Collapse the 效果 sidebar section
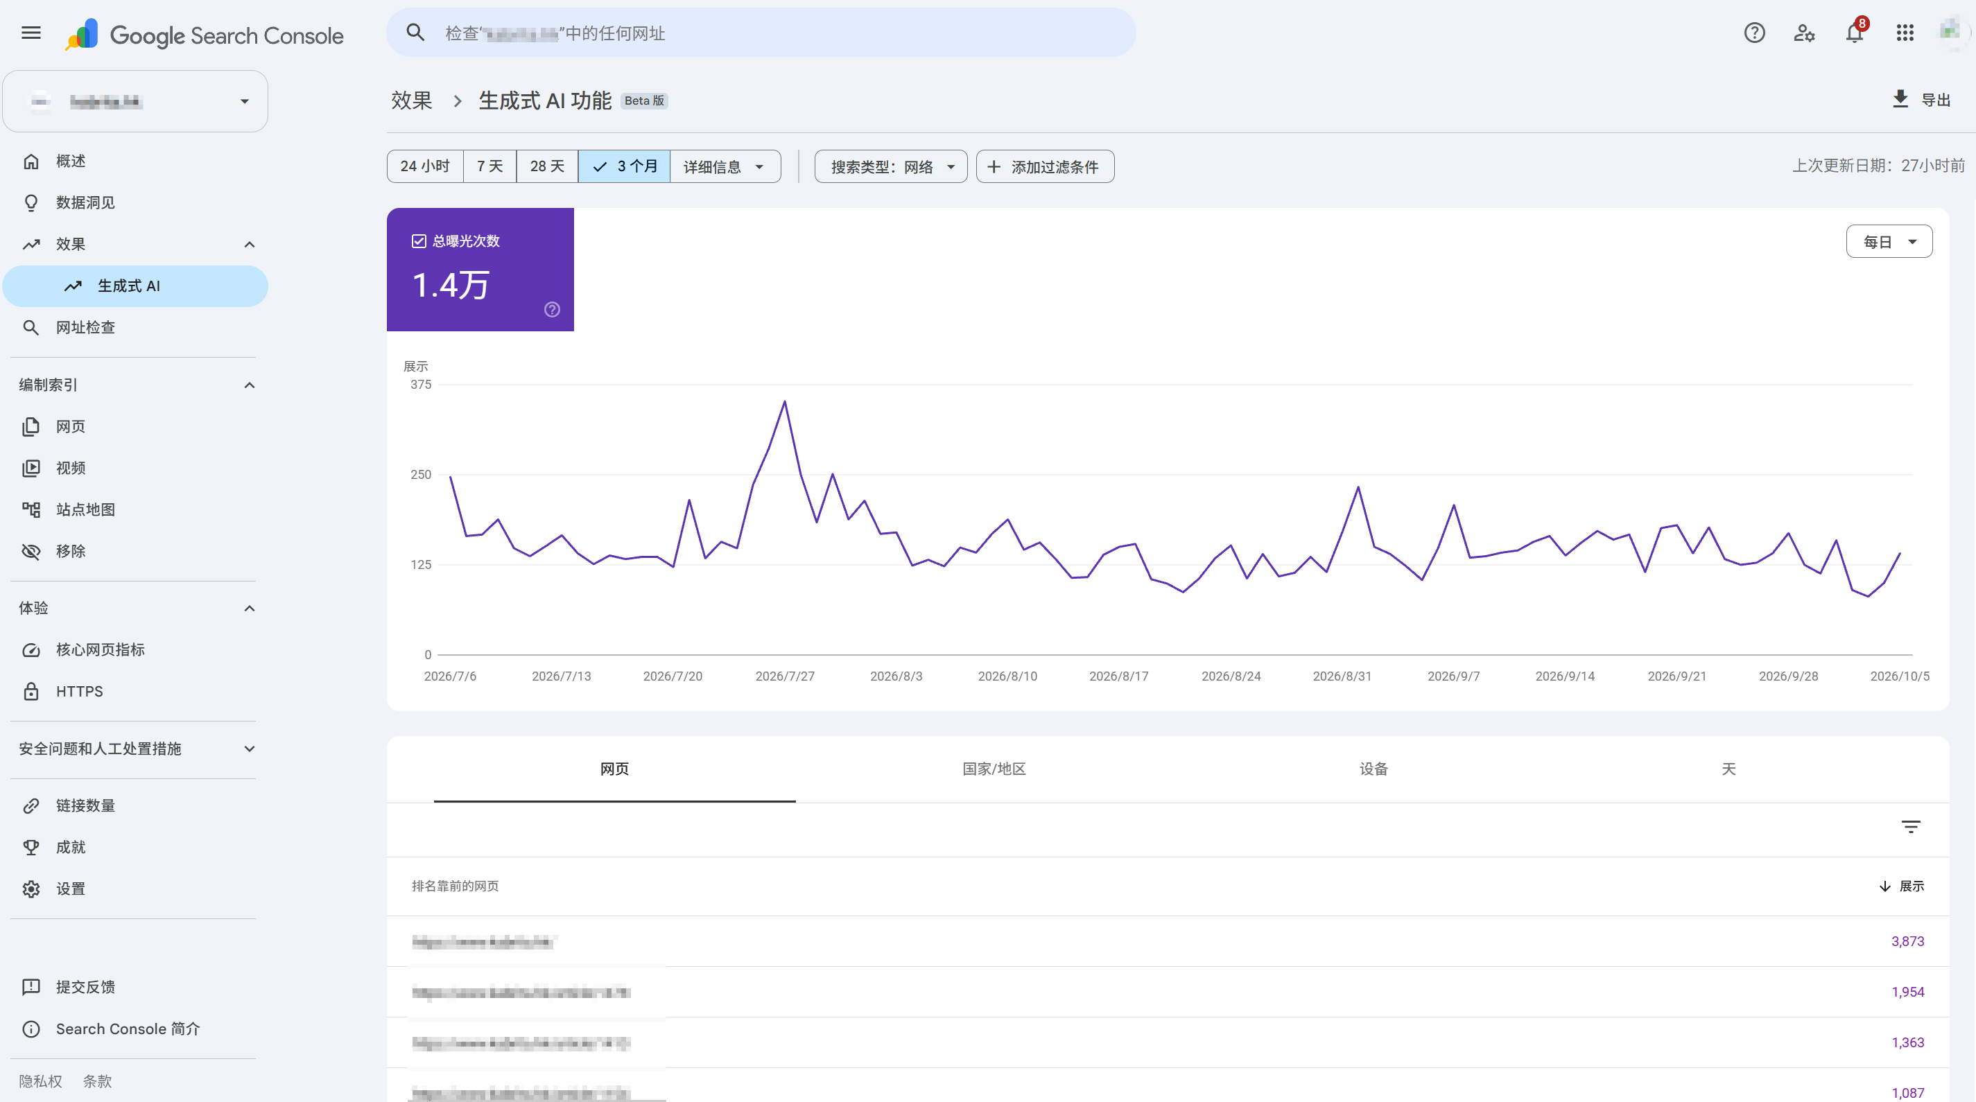This screenshot has height=1102, width=1976. (250, 245)
